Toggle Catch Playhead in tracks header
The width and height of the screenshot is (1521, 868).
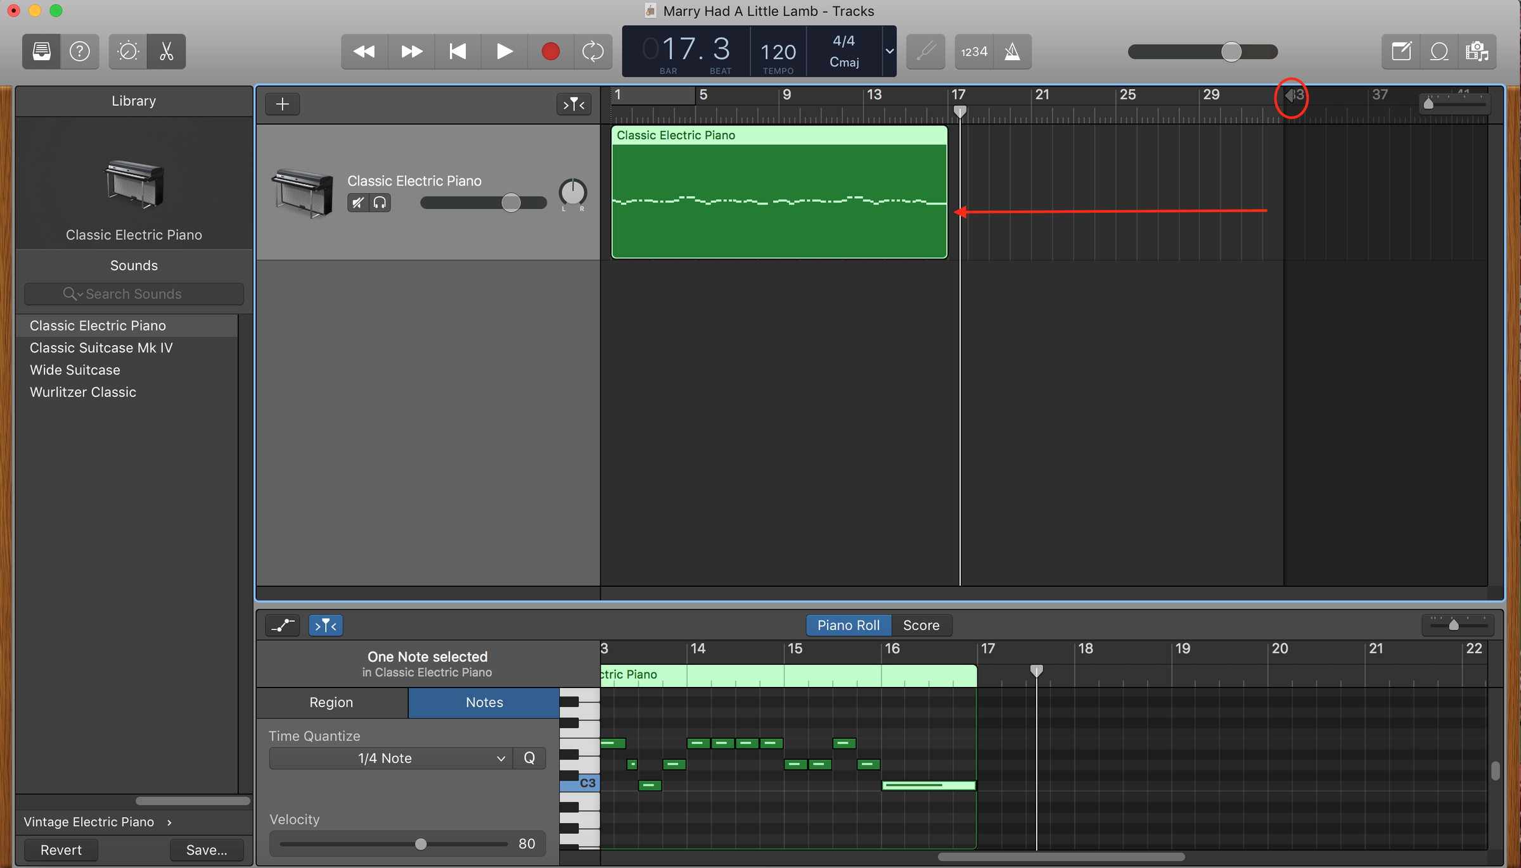574,104
